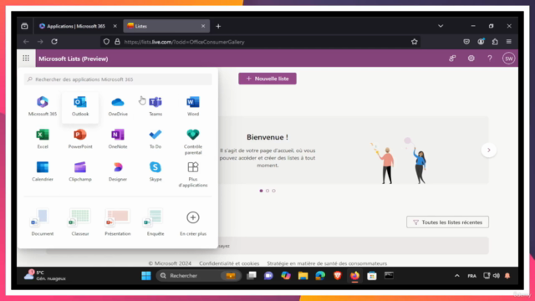Screen dimensions: 535x301
Task: Open Designer from the app launcher
Action: [x=118, y=171]
